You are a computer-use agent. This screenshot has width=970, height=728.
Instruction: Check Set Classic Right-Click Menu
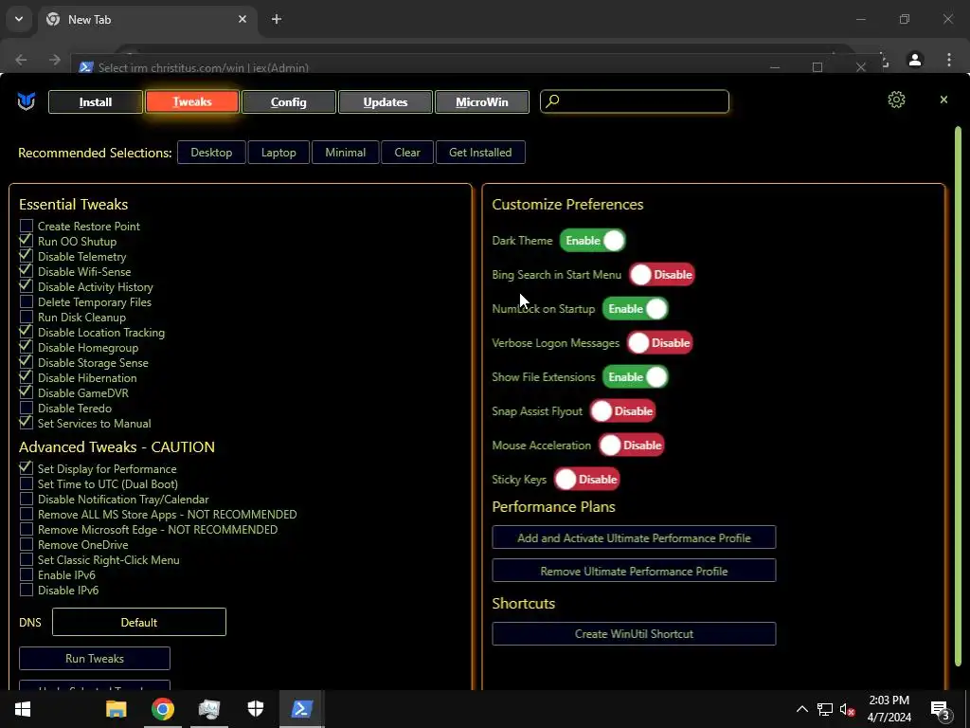[x=26, y=559]
